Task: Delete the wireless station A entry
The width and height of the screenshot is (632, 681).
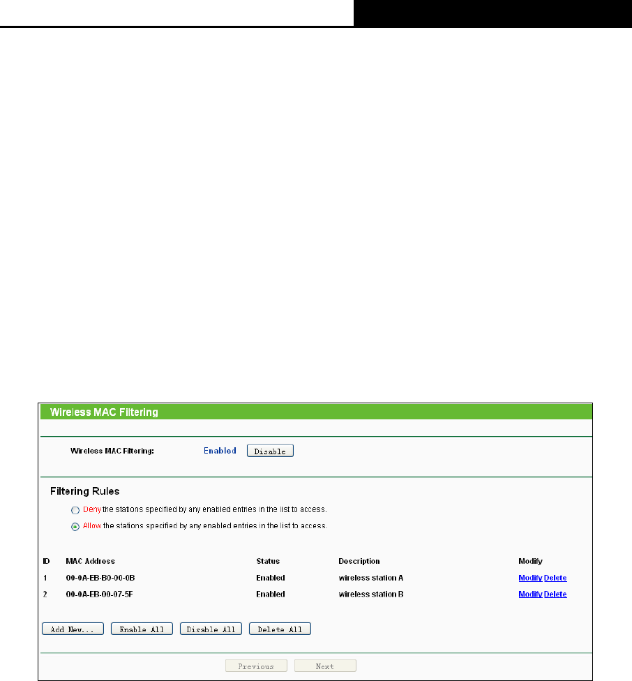Action: click(x=555, y=578)
